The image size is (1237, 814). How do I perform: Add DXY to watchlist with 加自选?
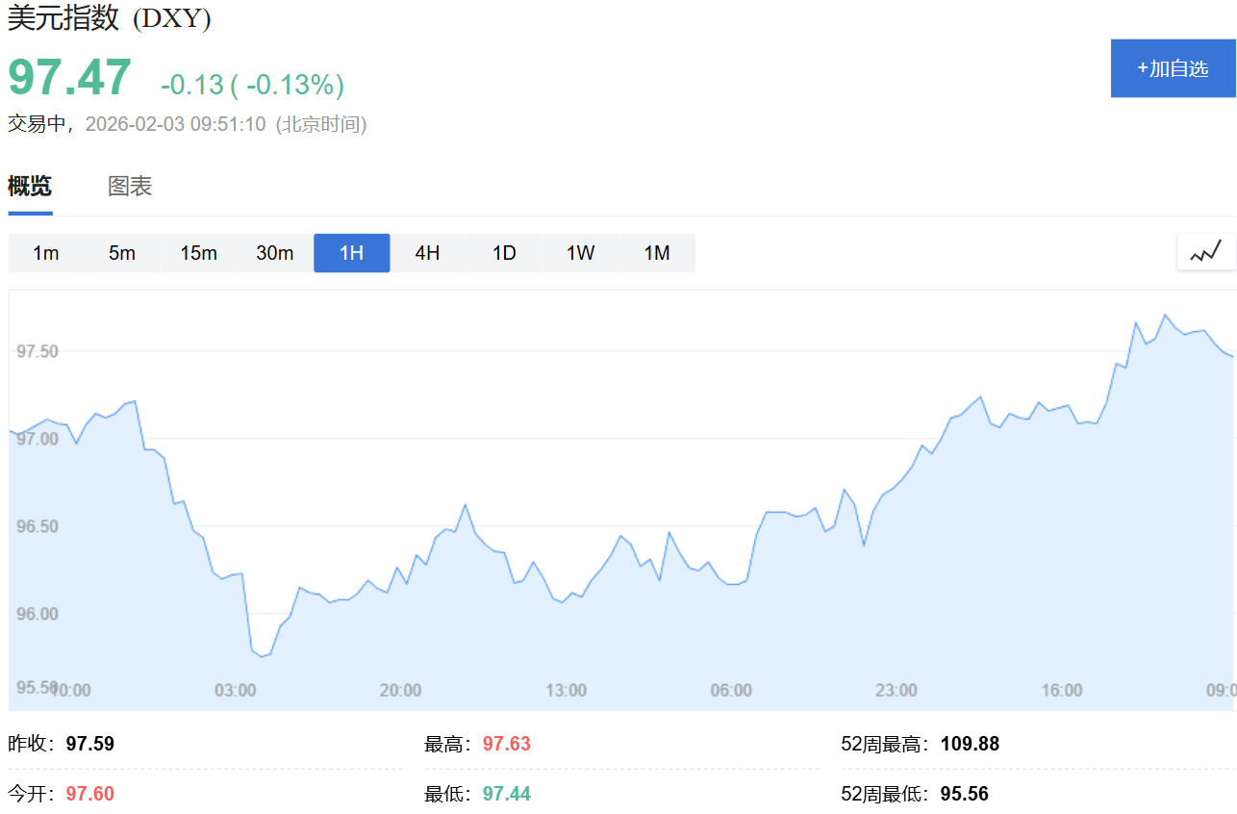[1173, 68]
